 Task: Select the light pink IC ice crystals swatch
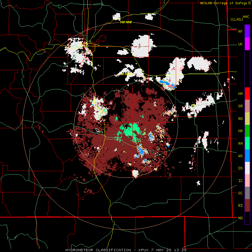(x=247, y=181)
